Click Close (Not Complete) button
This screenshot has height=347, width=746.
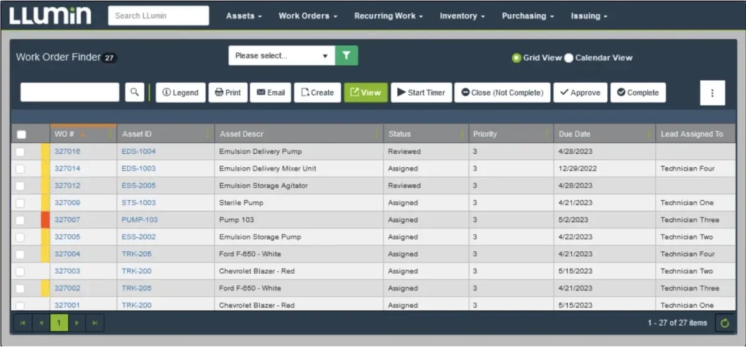(502, 93)
